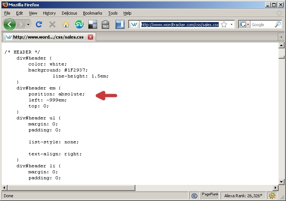Click 'color: white;' line
Image resolution: width=286 pixels, height=201 pixels.
point(47,64)
